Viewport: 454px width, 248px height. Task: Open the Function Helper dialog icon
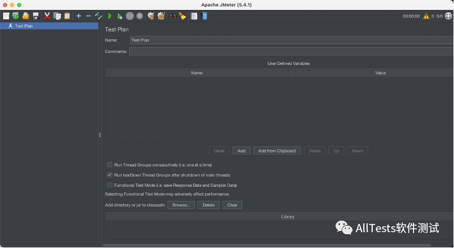(x=194, y=16)
